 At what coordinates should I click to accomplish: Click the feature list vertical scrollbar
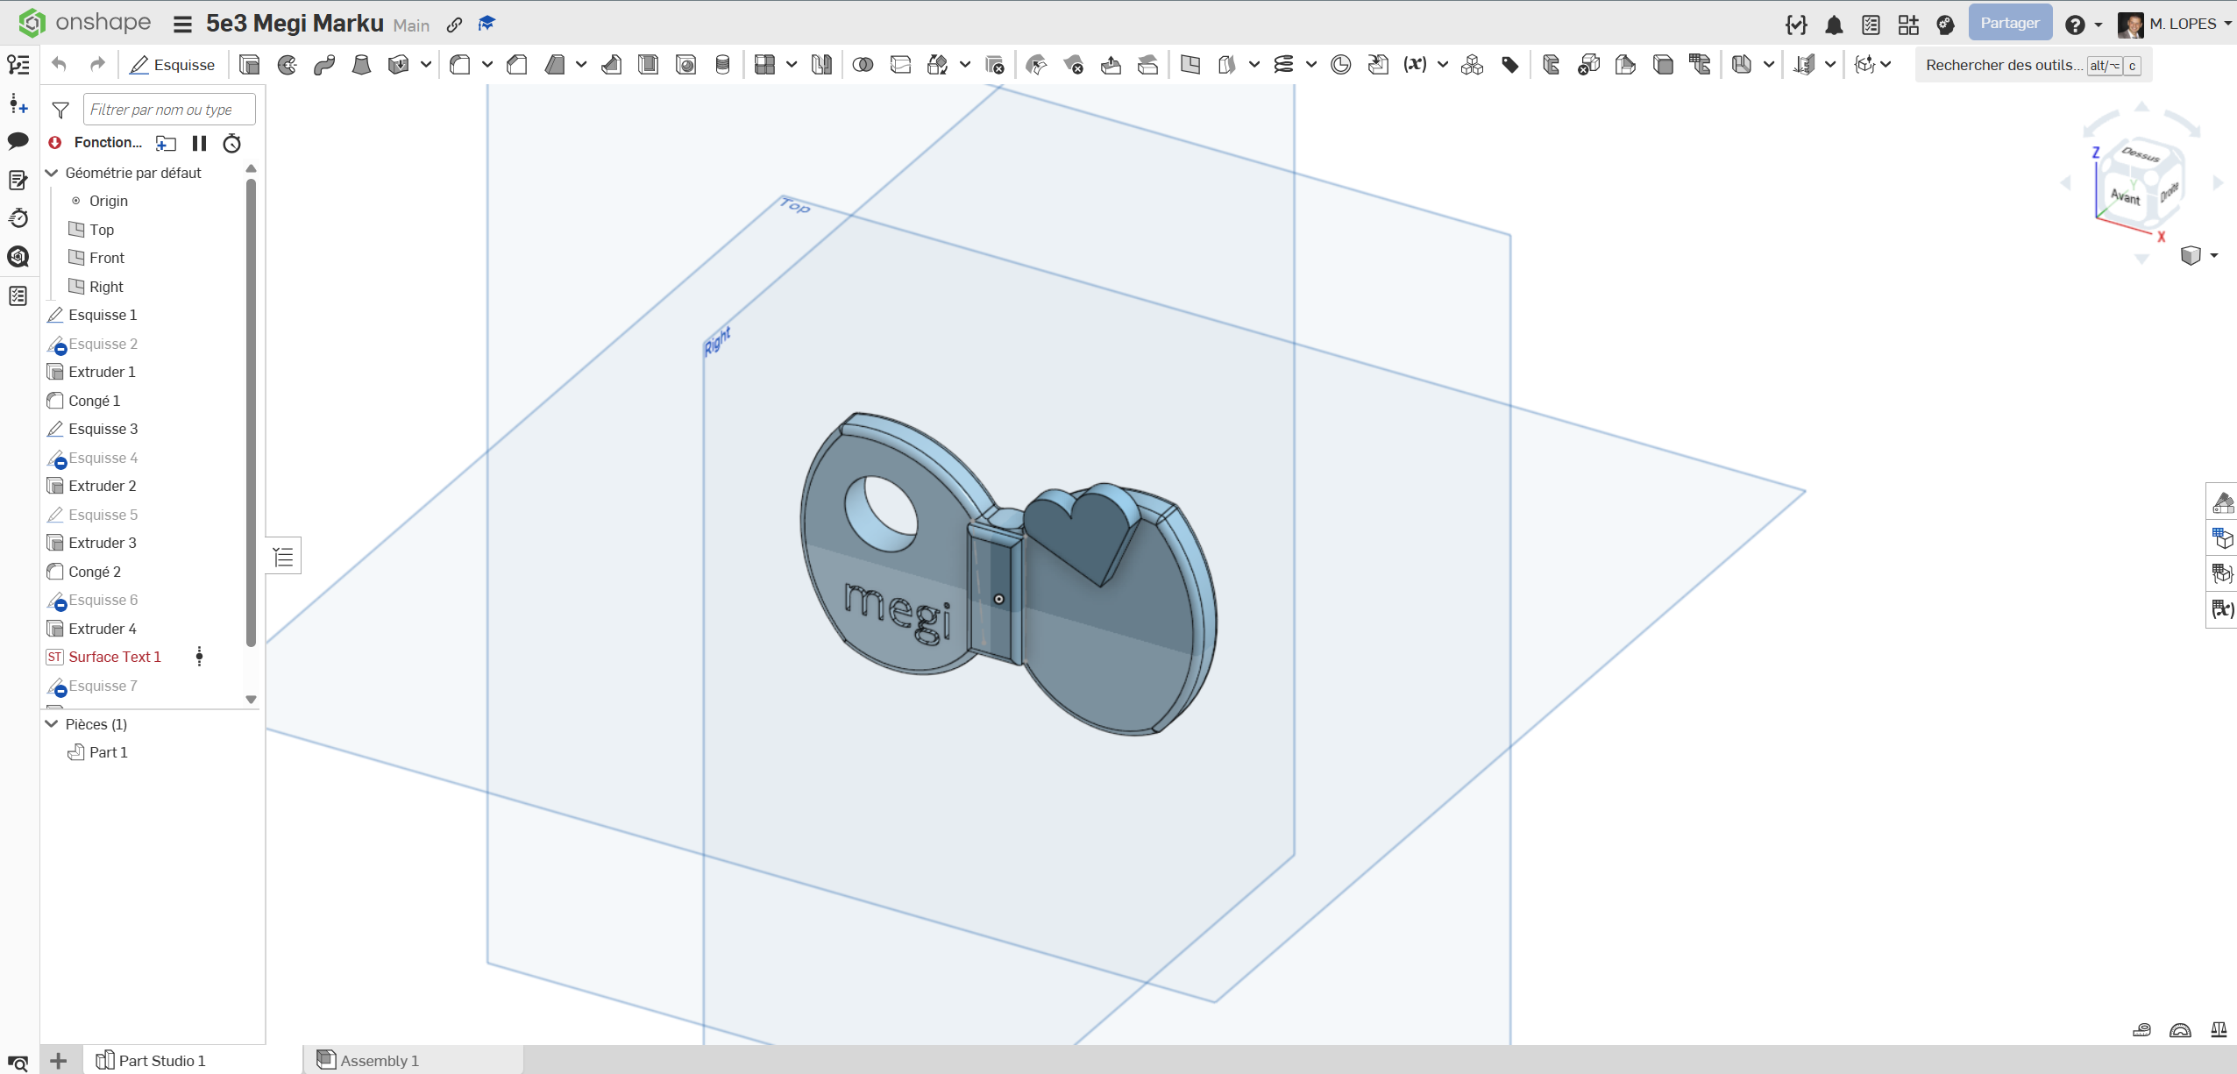tap(251, 412)
